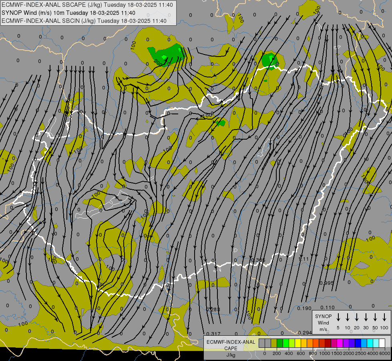Pick the yellow-green CAPE scale swatch
The image size is (392, 361).
[292, 343]
